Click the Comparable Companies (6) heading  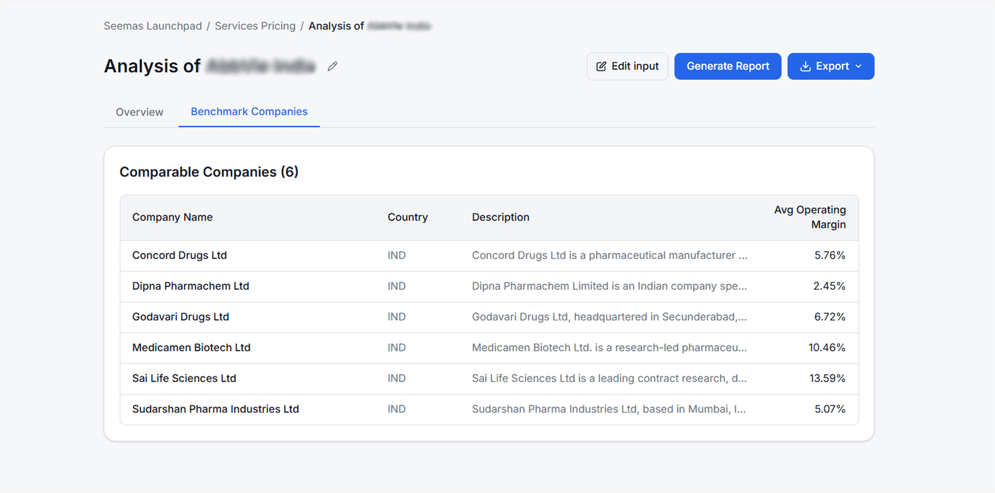209,172
